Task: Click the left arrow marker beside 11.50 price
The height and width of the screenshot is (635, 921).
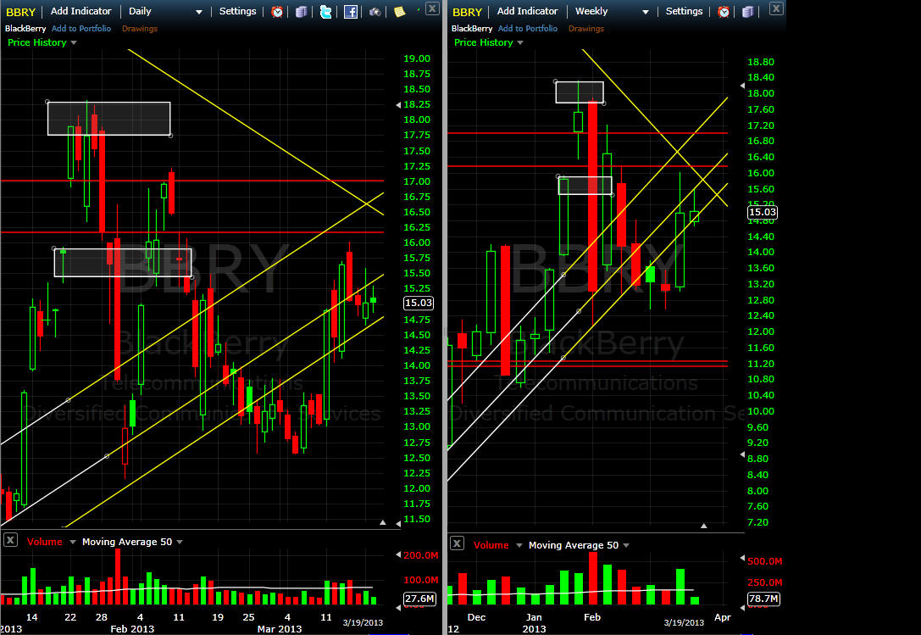Action: click(x=398, y=523)
